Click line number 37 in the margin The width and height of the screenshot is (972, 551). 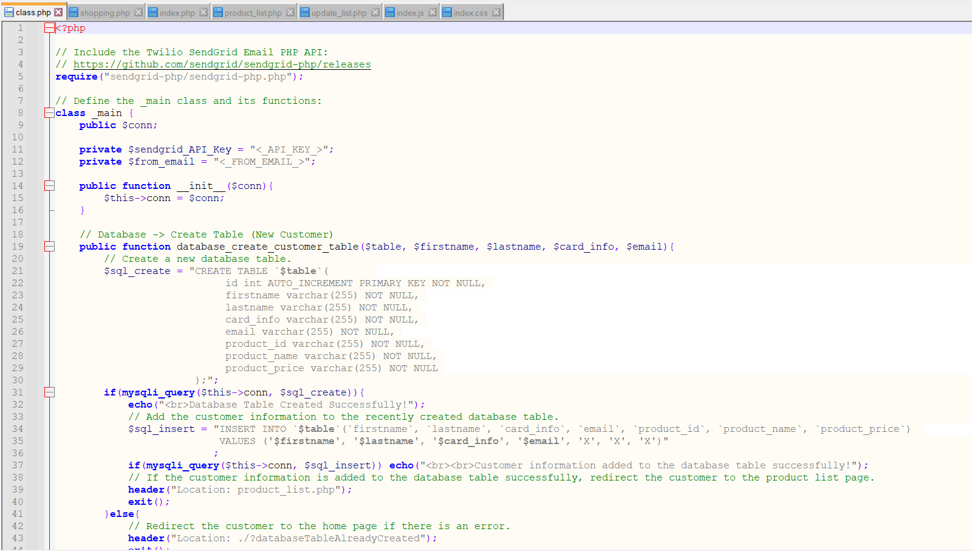(17, 465)
